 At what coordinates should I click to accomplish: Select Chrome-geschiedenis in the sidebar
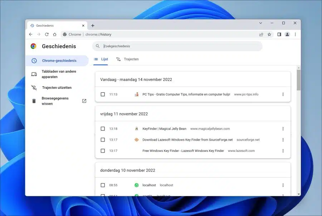(x=57, y=61)
